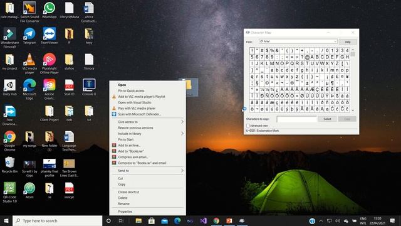Open Microsoft Store from the taskbar

pos(152,220)
